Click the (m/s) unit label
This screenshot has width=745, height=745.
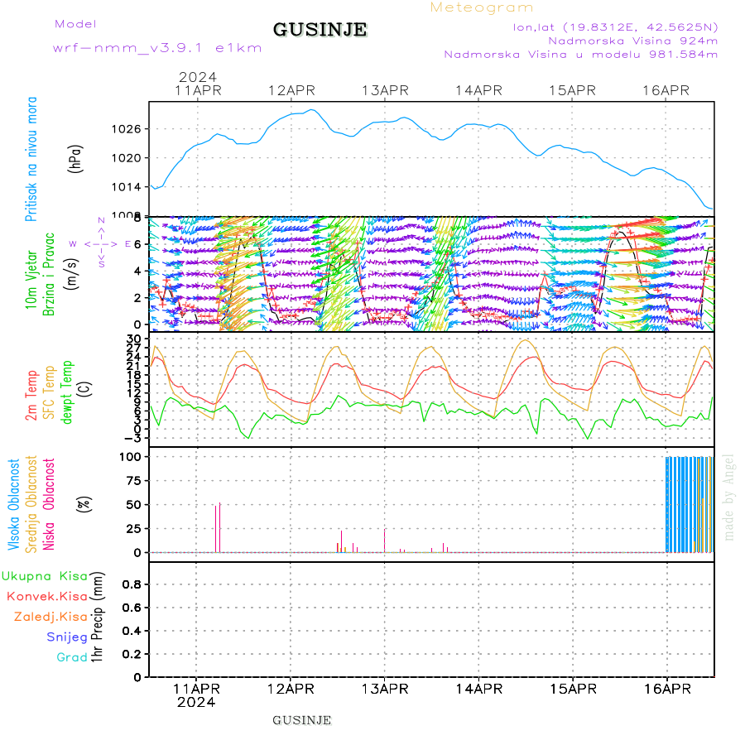click(71, 275)
